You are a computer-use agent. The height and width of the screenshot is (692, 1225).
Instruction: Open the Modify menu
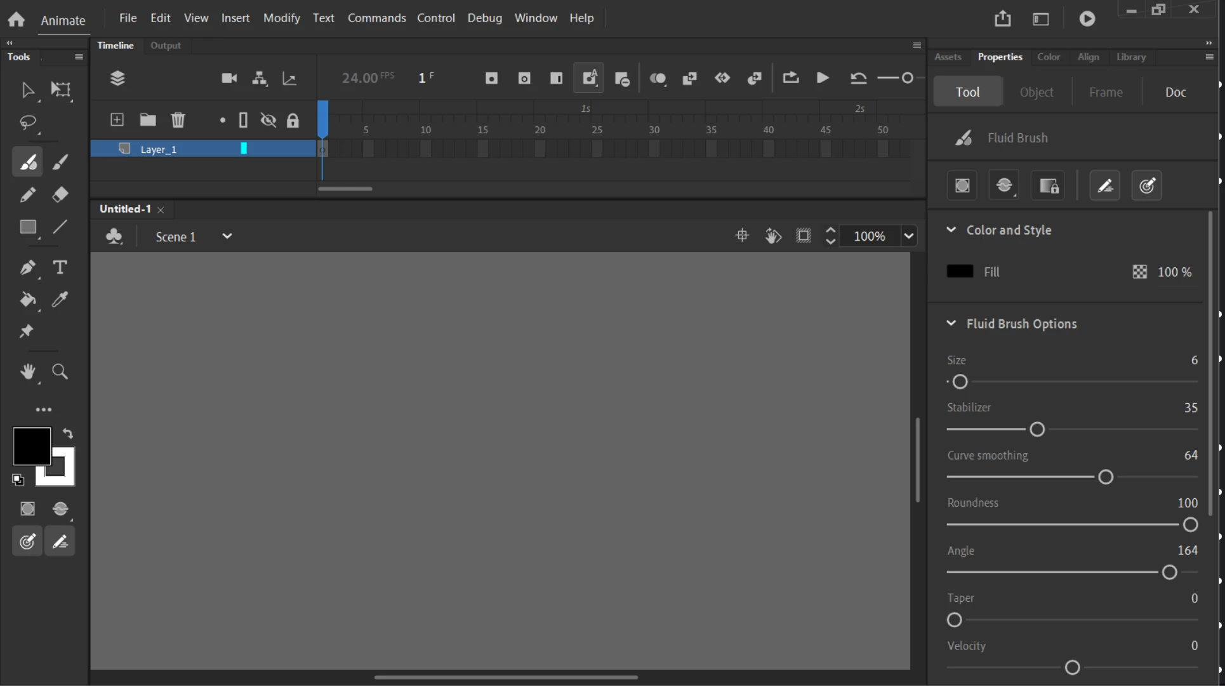click(x=281, y=18)
